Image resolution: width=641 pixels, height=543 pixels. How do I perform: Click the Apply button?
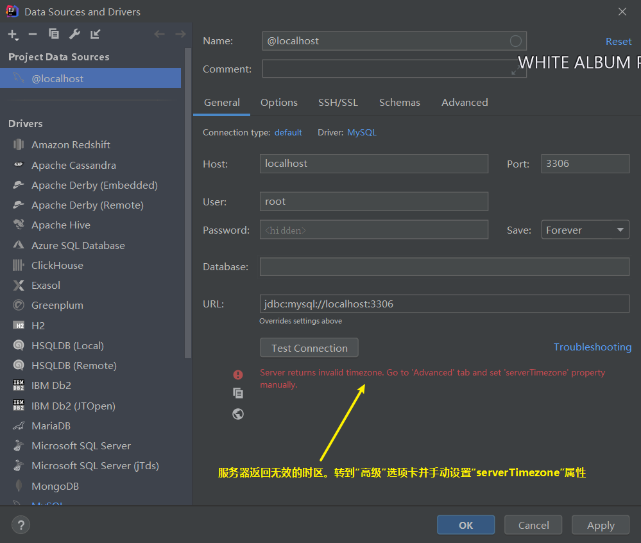coord(601,525)
